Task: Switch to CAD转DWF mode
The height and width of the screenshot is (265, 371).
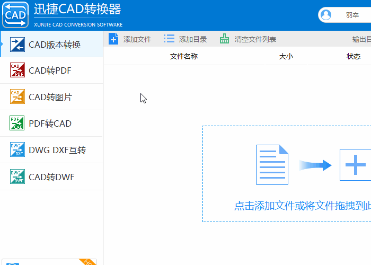Action: coord(51,176)
